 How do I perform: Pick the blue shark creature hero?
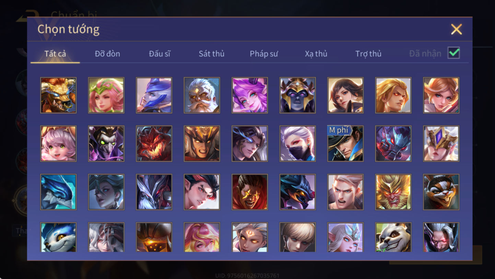[58, 192]
